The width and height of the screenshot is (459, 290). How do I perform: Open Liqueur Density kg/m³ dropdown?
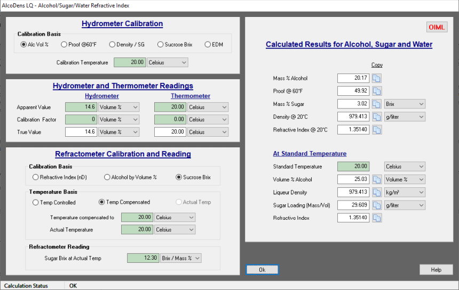pos(405,192)
